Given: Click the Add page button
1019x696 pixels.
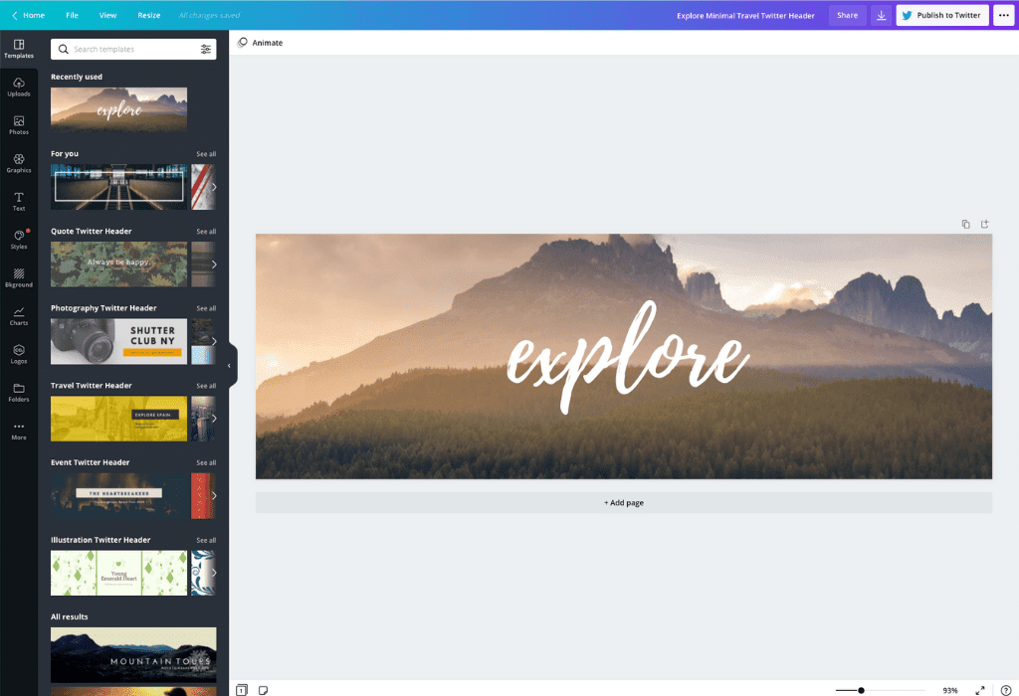Looking at the screenshot, I should pyautogui.click(x=624, y=503).
